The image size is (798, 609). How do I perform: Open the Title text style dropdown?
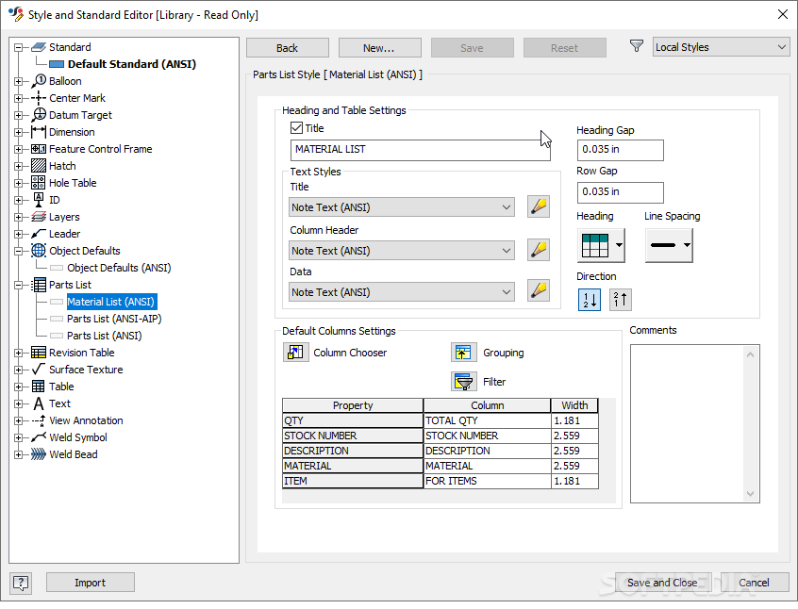402,207
